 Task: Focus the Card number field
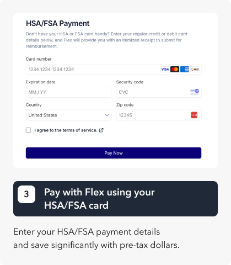pos(114,70)
